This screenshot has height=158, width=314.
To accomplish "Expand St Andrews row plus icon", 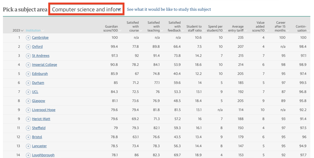I will point(28,56).
